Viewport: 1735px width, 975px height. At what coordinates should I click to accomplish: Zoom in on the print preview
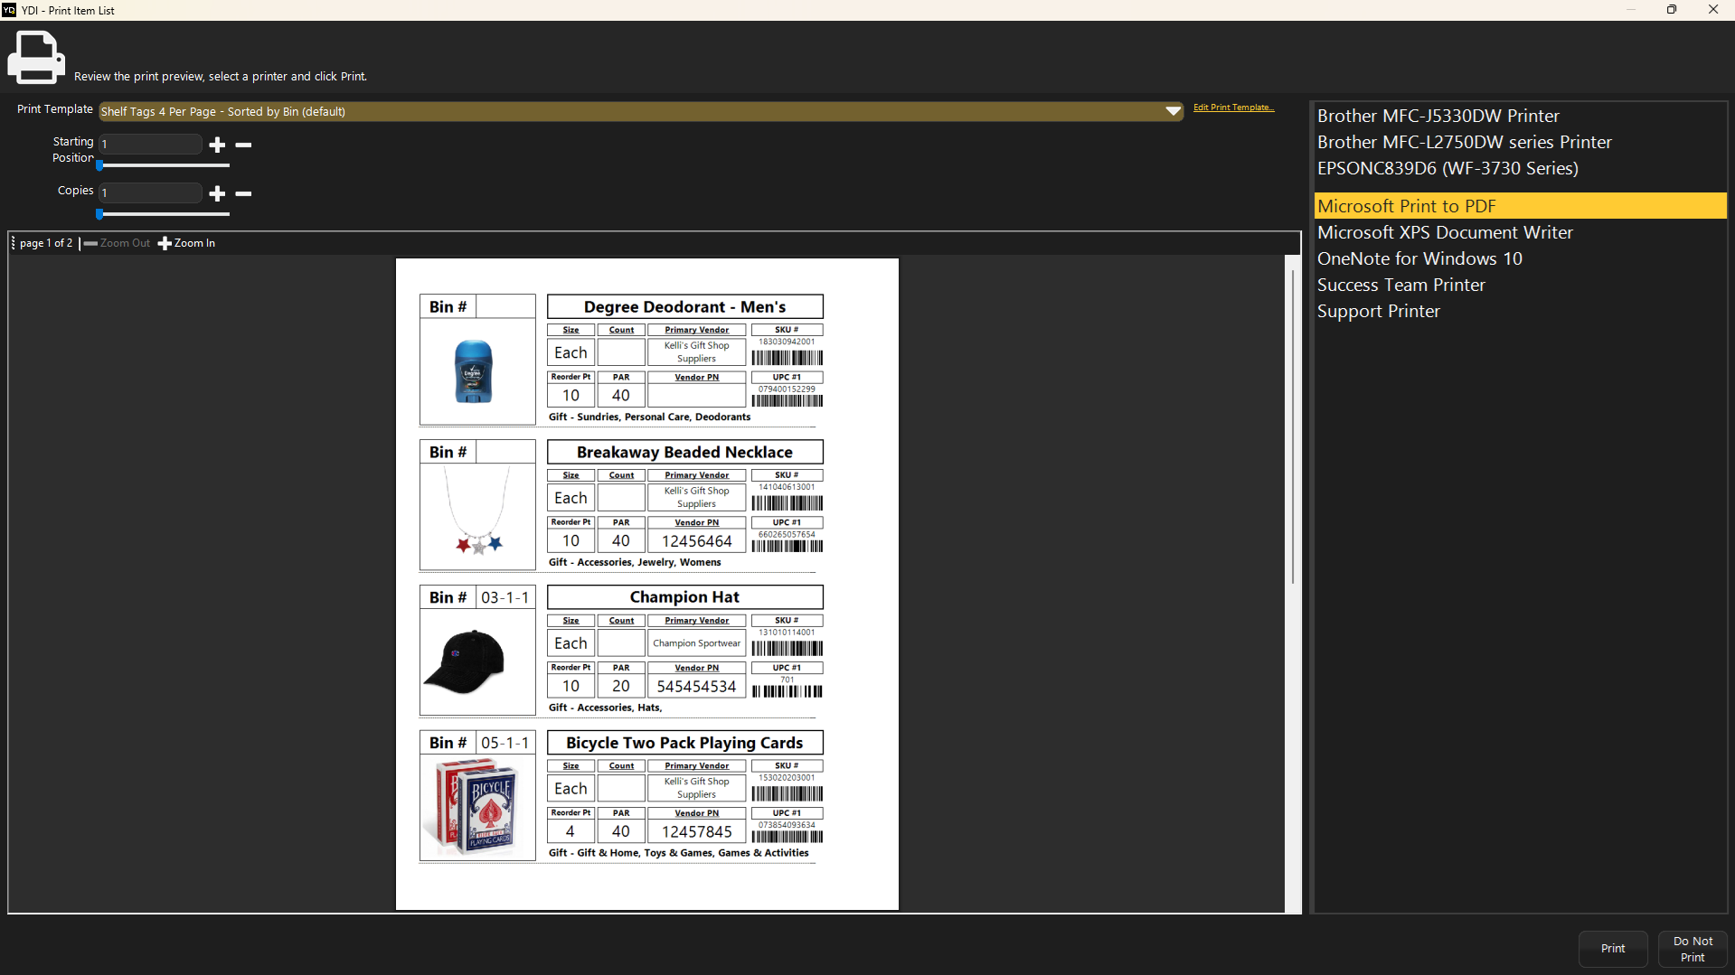point(187,243)
